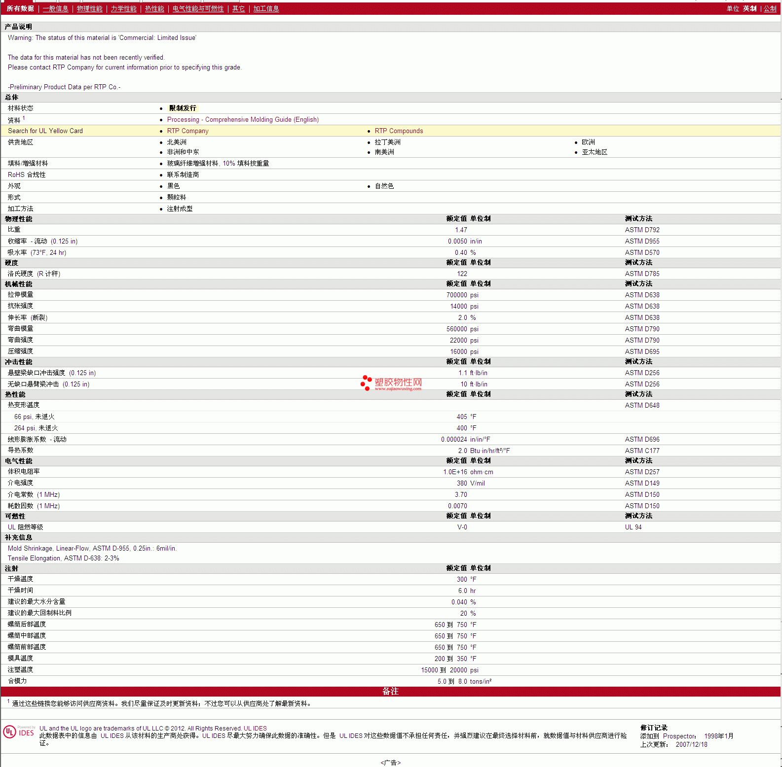The image size is (782, 767).
Task: Click the 1.0E+16 ohm·cm resistivity value
Action: click(468, 472)
